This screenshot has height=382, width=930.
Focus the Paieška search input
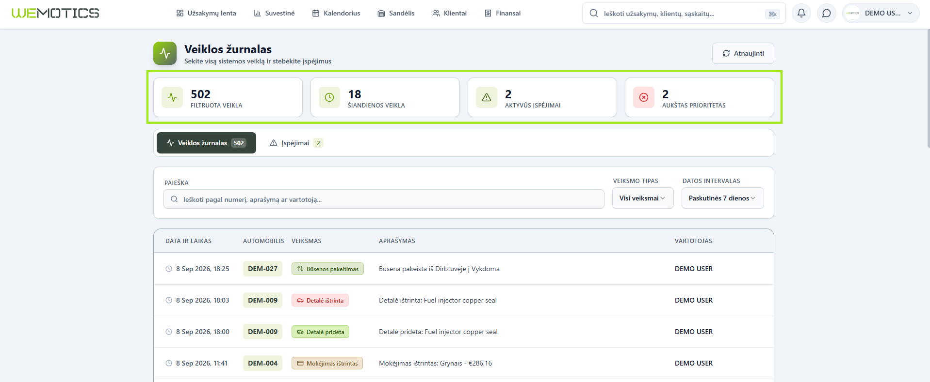click(x=384, y=199)
